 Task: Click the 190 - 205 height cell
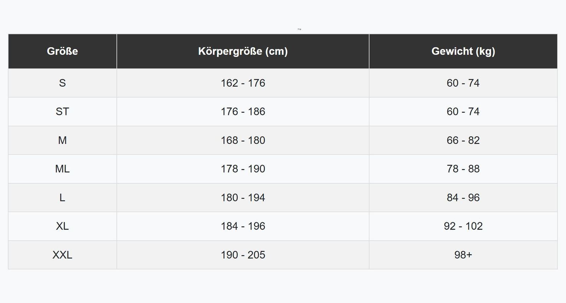click(243, 255)
